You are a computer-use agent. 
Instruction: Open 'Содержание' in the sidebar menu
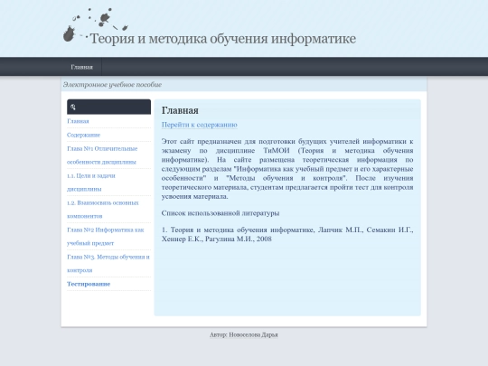tap(84, 135)
